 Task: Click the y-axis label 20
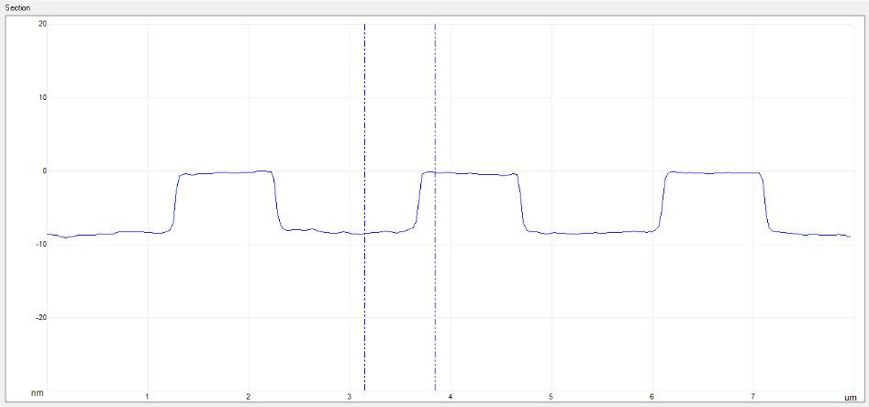[x=42, y=24]
